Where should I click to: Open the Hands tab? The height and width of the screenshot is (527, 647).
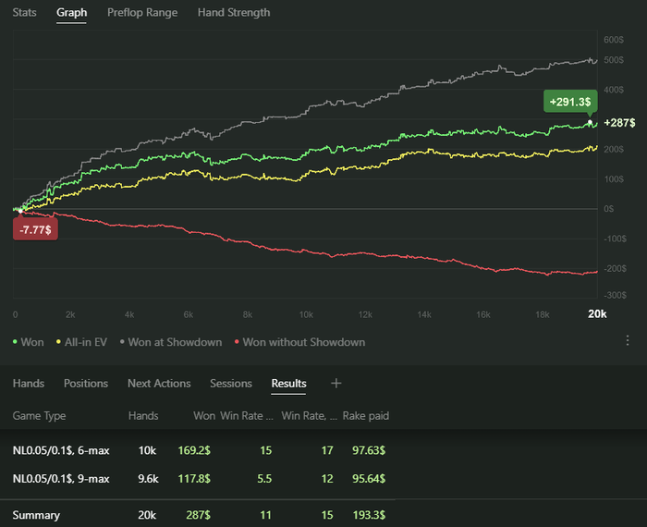[29, 384]
